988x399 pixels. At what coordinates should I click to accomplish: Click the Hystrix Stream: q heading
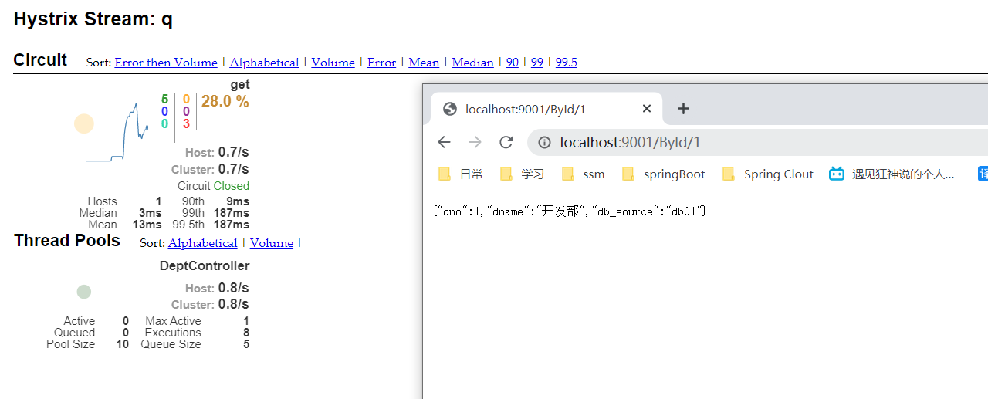click(93, 19)
